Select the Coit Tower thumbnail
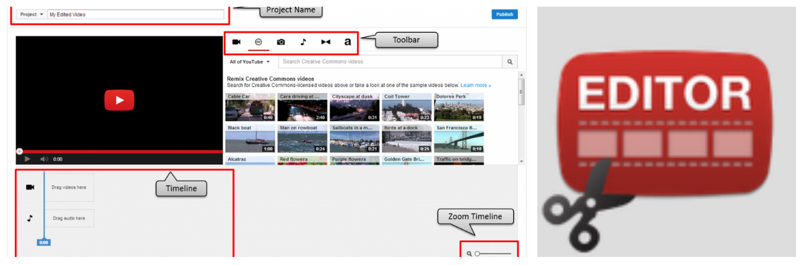 click(407, 107)
